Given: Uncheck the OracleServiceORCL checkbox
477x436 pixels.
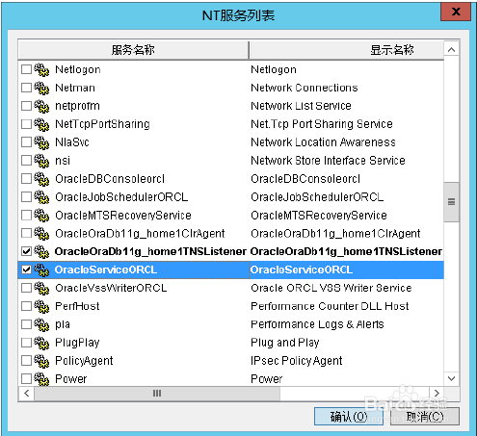Looking at the screenshot, I should 26,269.
